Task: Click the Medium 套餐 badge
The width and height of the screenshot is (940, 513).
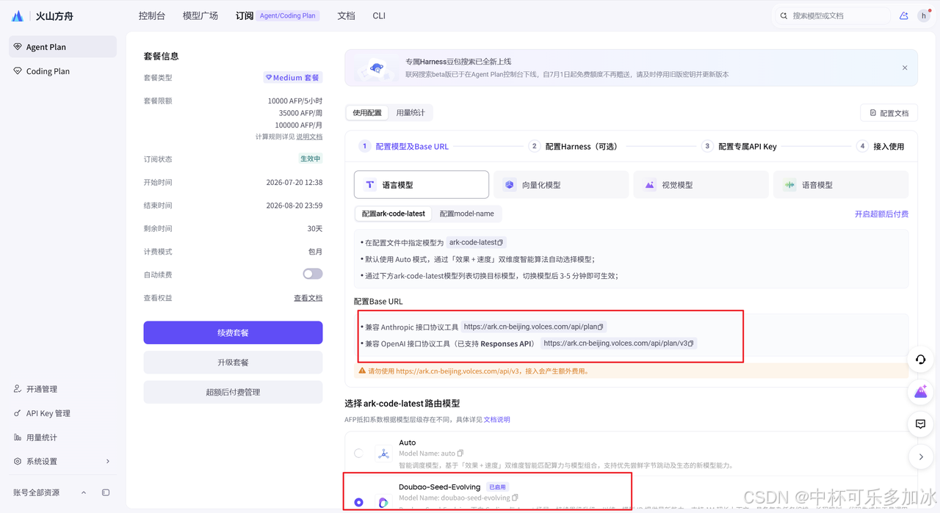Action: point(293,77)
